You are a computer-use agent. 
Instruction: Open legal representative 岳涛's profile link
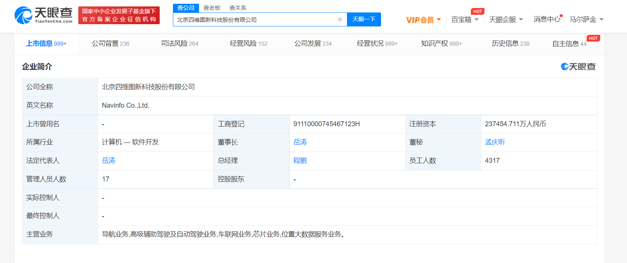(109, 161)
